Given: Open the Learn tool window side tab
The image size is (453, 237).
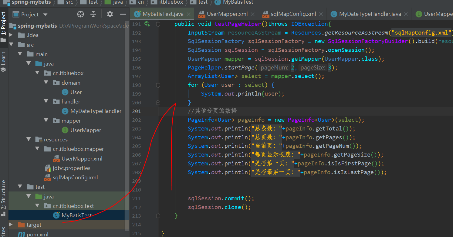Looking at the screenshot, I should point(4,62).
